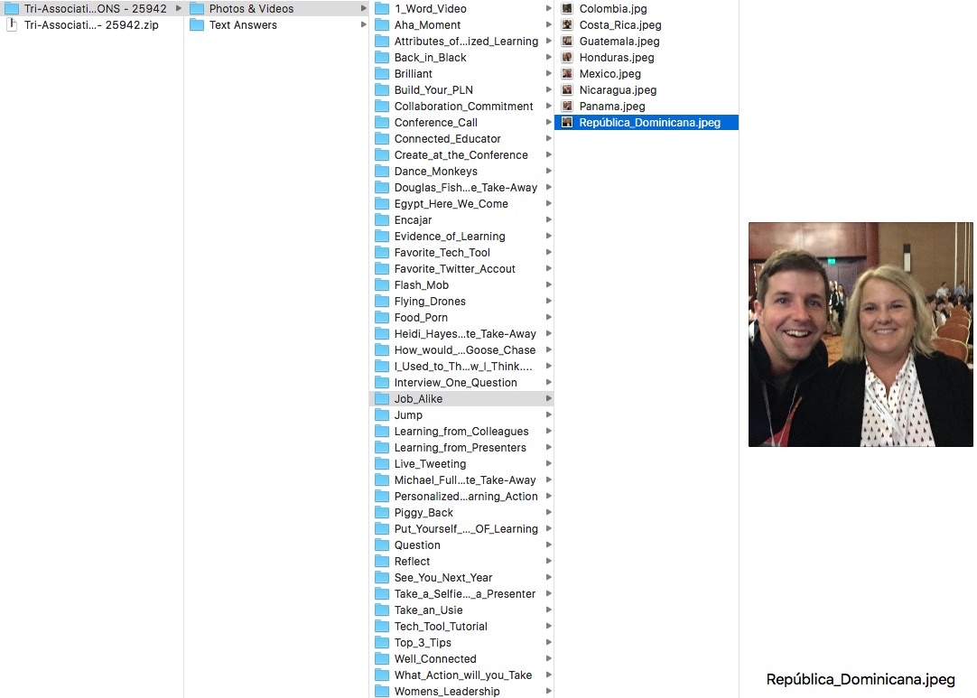Open the Personalized...arning_Action folder
Screen dimensions: 977x698
pos(461,496)
